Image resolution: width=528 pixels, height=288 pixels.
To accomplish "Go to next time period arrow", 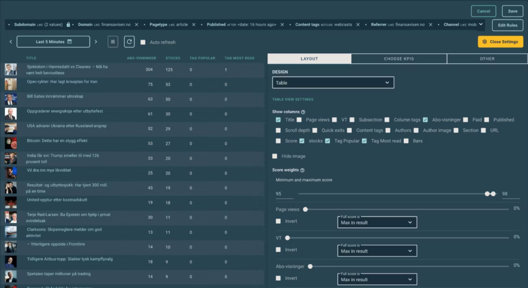I will coord(96,42).
